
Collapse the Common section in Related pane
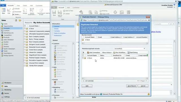coord(52,44)
